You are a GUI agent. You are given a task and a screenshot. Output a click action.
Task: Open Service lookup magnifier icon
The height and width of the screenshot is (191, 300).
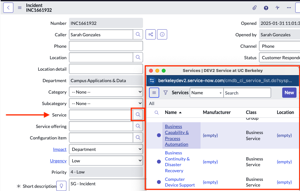pos(138,115)
